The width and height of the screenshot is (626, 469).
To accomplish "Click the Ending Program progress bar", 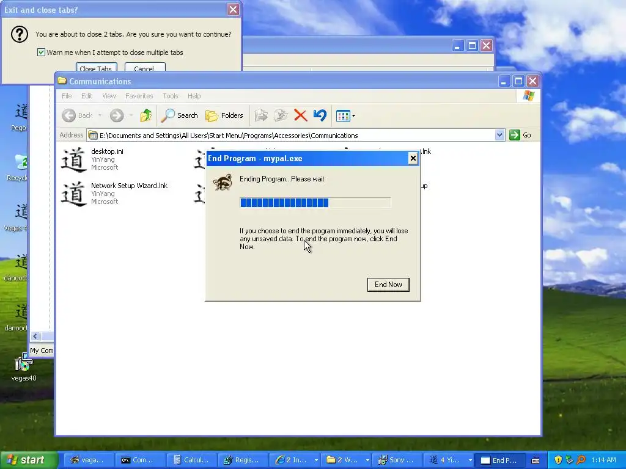I will click(x=315, y=203).
